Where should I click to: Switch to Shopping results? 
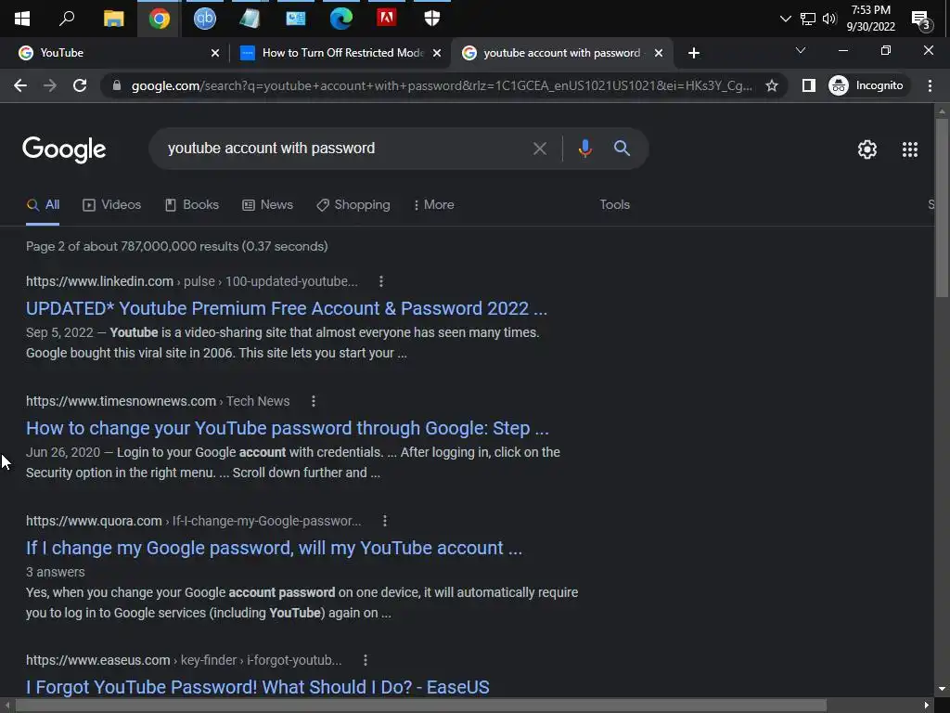click(x=353, y=205)
